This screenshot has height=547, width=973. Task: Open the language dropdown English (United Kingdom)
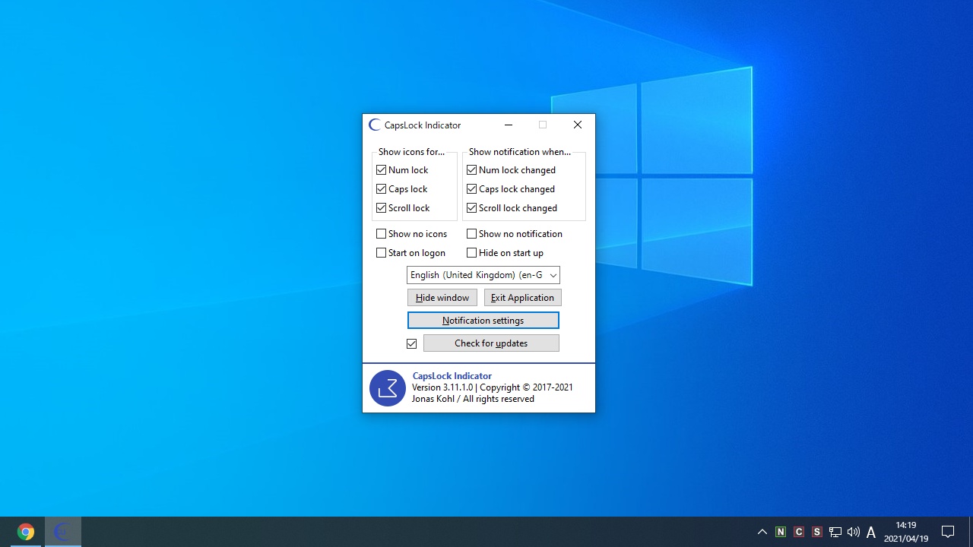(483, 275)
